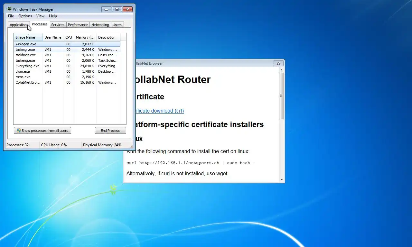Select the dwm.exe process row
412x247 pixels.
67,71
